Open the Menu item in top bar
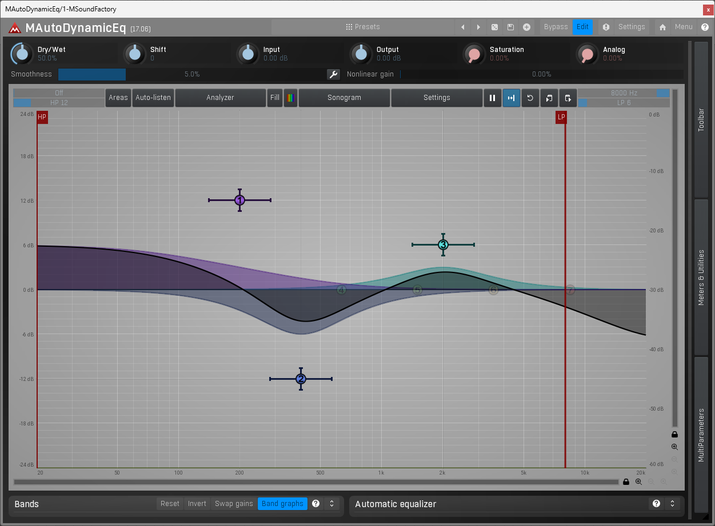Viewport: 715px width, 526px height. pos(684,27)
